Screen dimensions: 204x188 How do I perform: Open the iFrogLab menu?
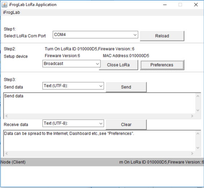(x=12, y=13)
